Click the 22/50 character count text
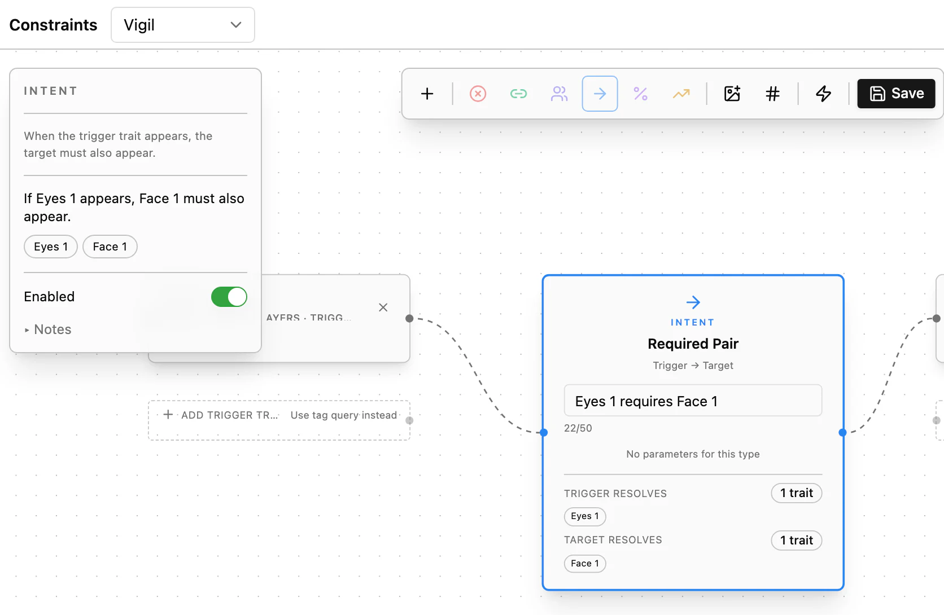Screen dimensions: 944x615 click(x=578, y=428)
